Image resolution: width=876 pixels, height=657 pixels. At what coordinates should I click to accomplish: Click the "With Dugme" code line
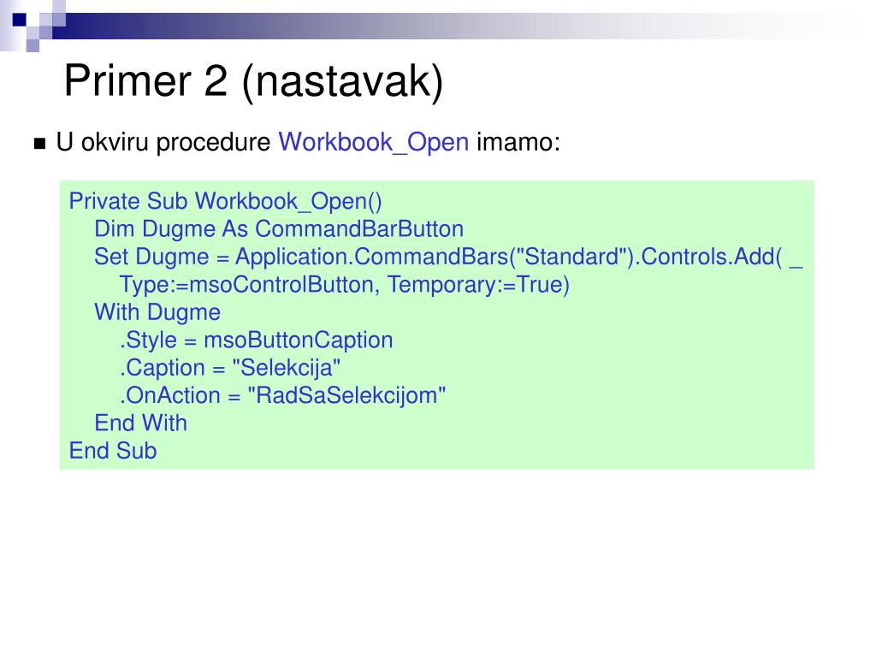click(157, 313)
